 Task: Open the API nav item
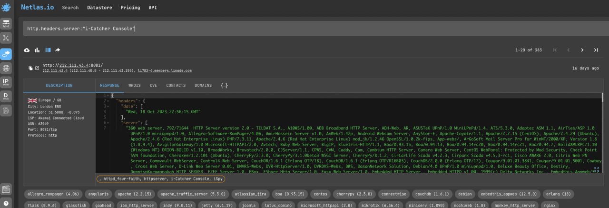153,8
